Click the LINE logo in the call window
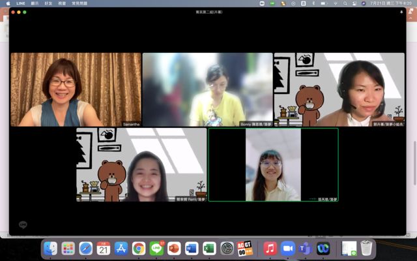 23,224
